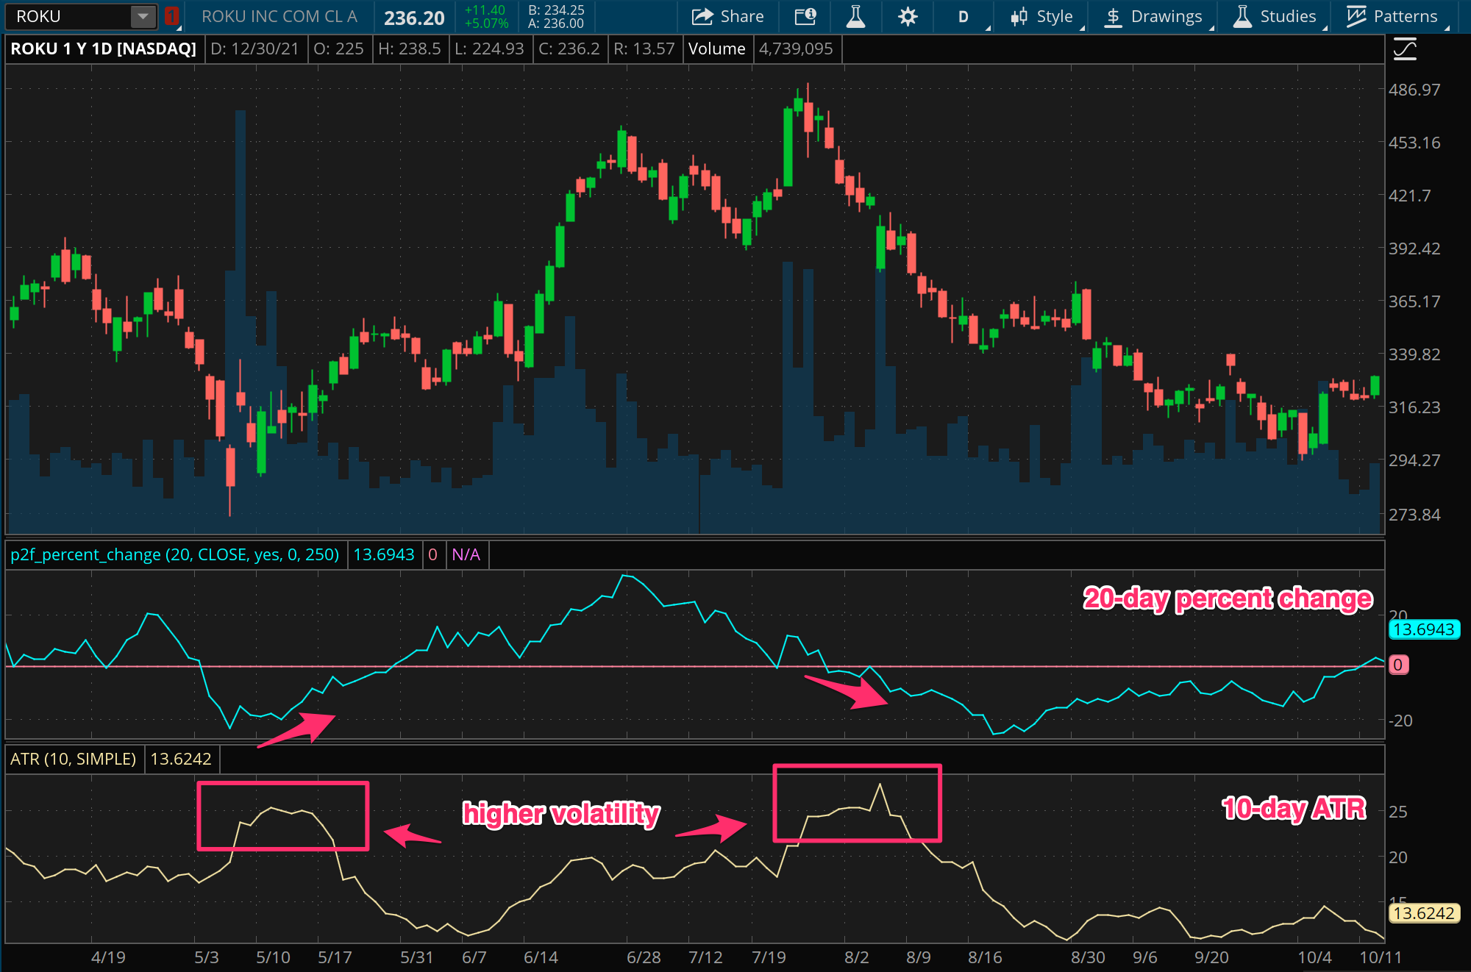Click the ask price A: 236.00
The height and width of the screenshot is (972, 1471).
coord(556,24)
